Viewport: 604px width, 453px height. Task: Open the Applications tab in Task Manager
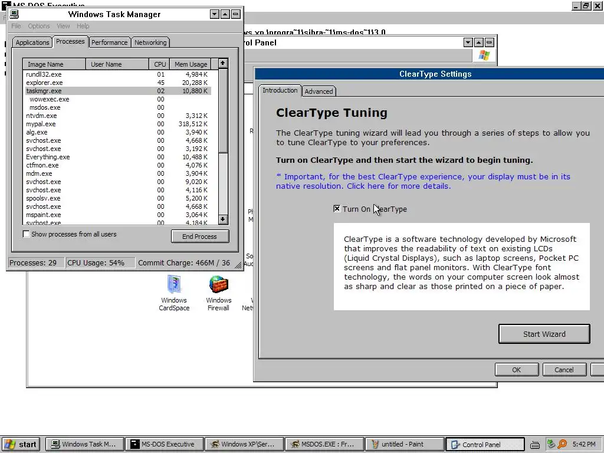tap(32, 42)
